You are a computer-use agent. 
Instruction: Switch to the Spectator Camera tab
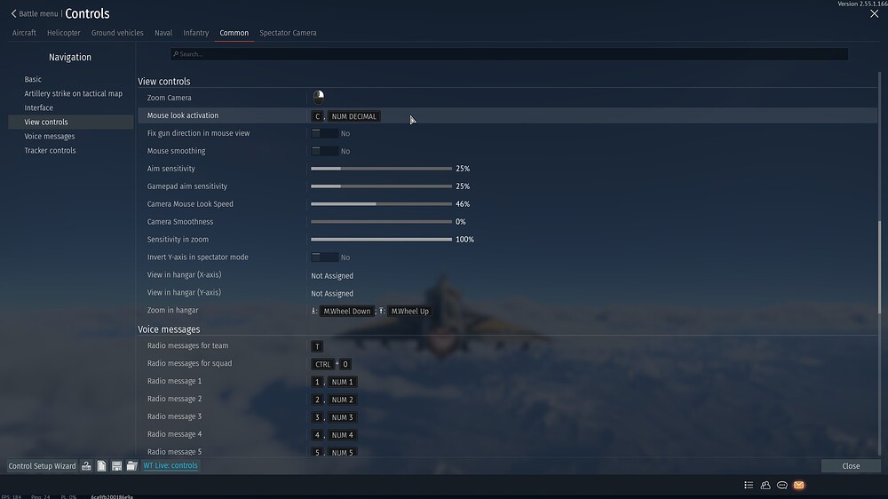(x=288, y=33)
